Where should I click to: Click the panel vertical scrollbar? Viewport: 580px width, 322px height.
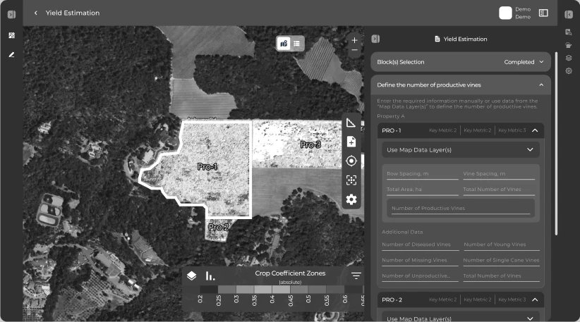tap(555, 143)
